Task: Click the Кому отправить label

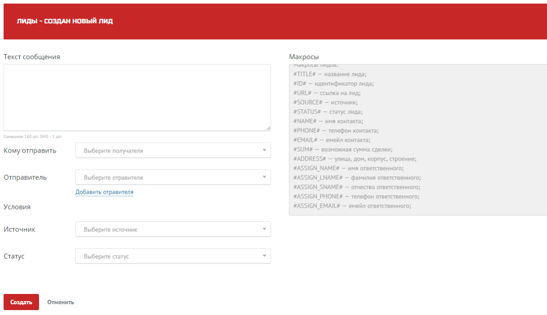Action: click(x=30, y=150)
